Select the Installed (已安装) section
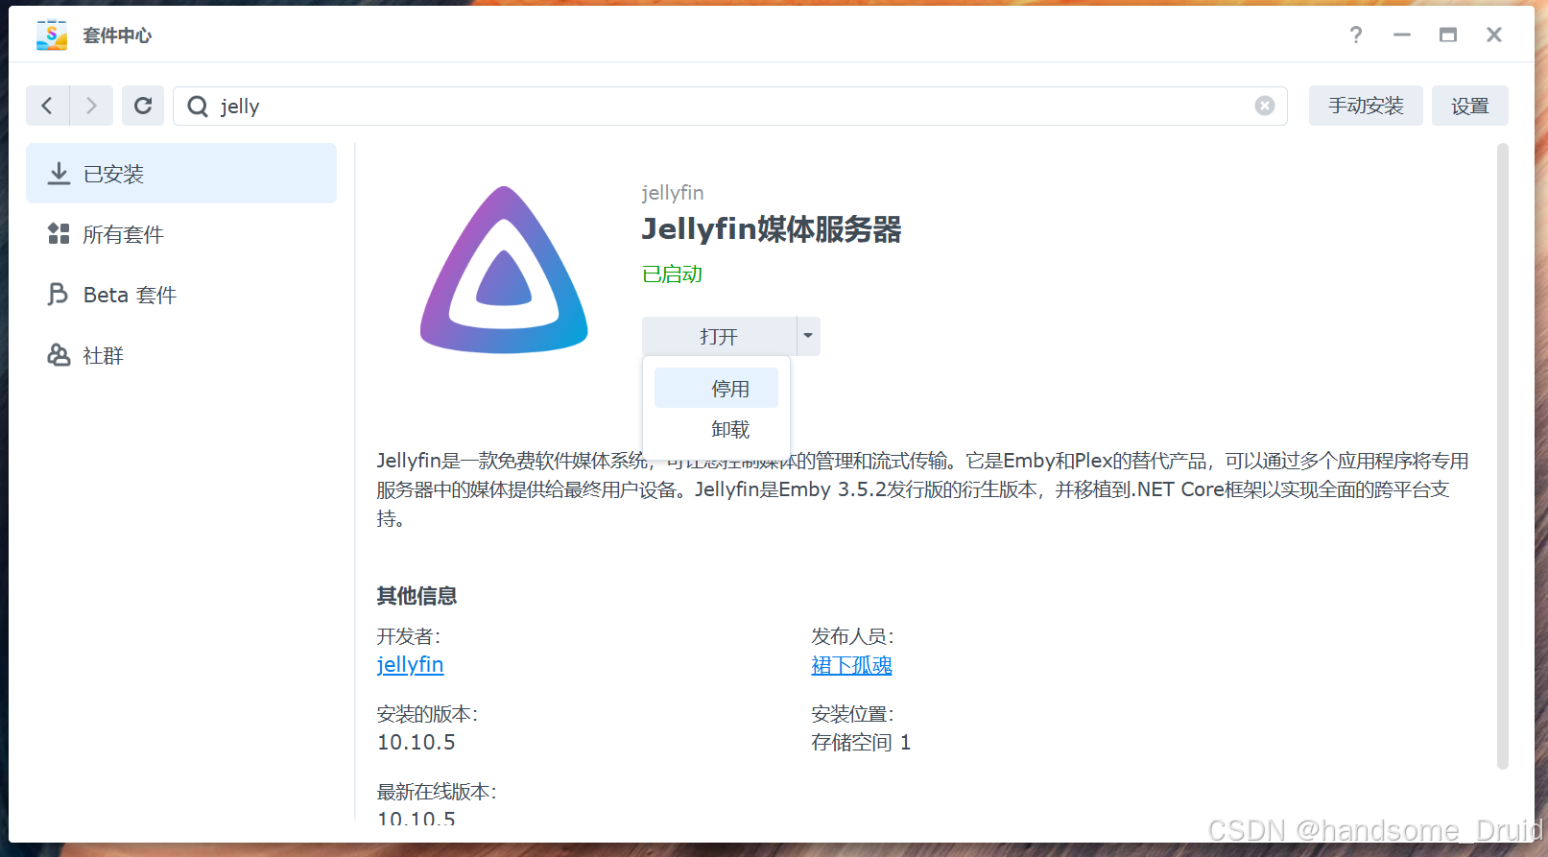Screen dimensions: 1548x857 click(181, 174)
